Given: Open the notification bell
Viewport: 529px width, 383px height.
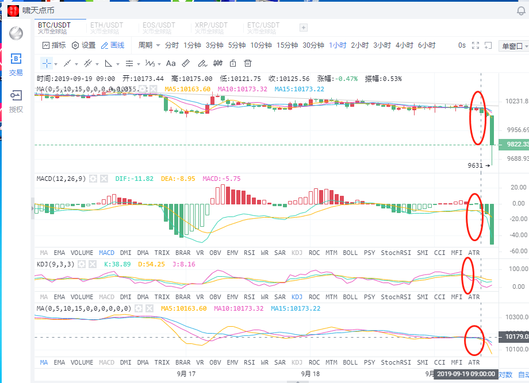Looking at the screenshot, I should pyautogui.click(x=522, y=11).
